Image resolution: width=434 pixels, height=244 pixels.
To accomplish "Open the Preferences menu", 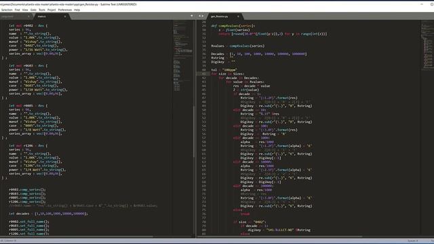I will point(65,9).
